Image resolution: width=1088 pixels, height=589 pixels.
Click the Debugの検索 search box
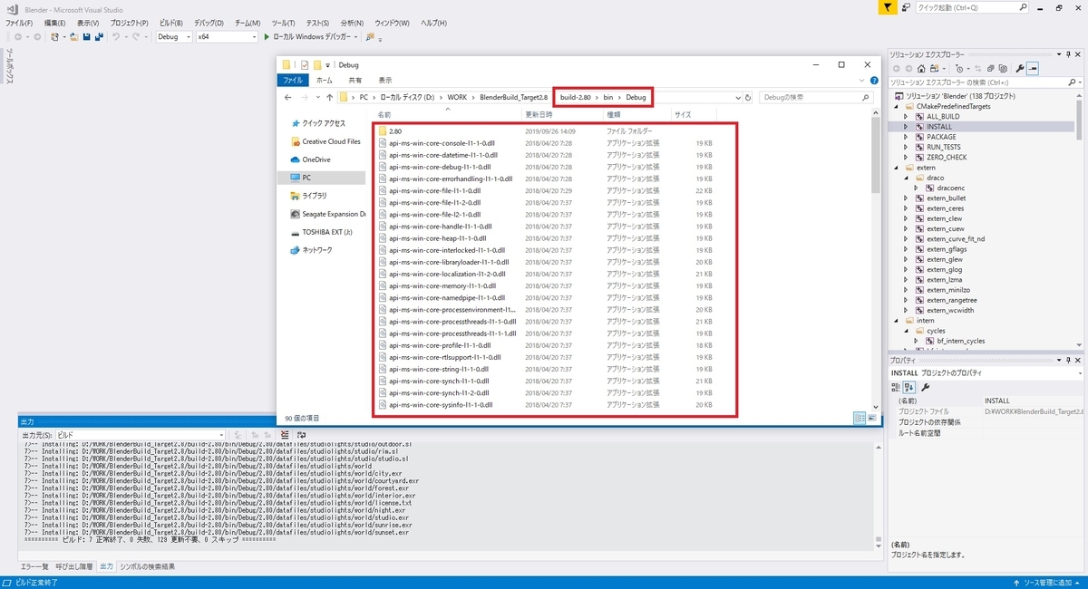[x=814, y=97]
